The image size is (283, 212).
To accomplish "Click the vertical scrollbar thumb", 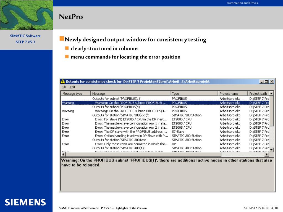I will [x=271, y=111].
